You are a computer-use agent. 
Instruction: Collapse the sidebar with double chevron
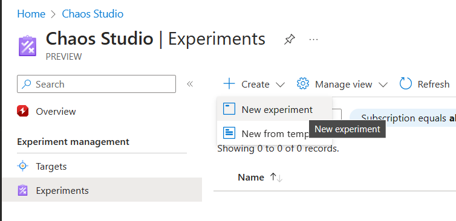point(190,84)
